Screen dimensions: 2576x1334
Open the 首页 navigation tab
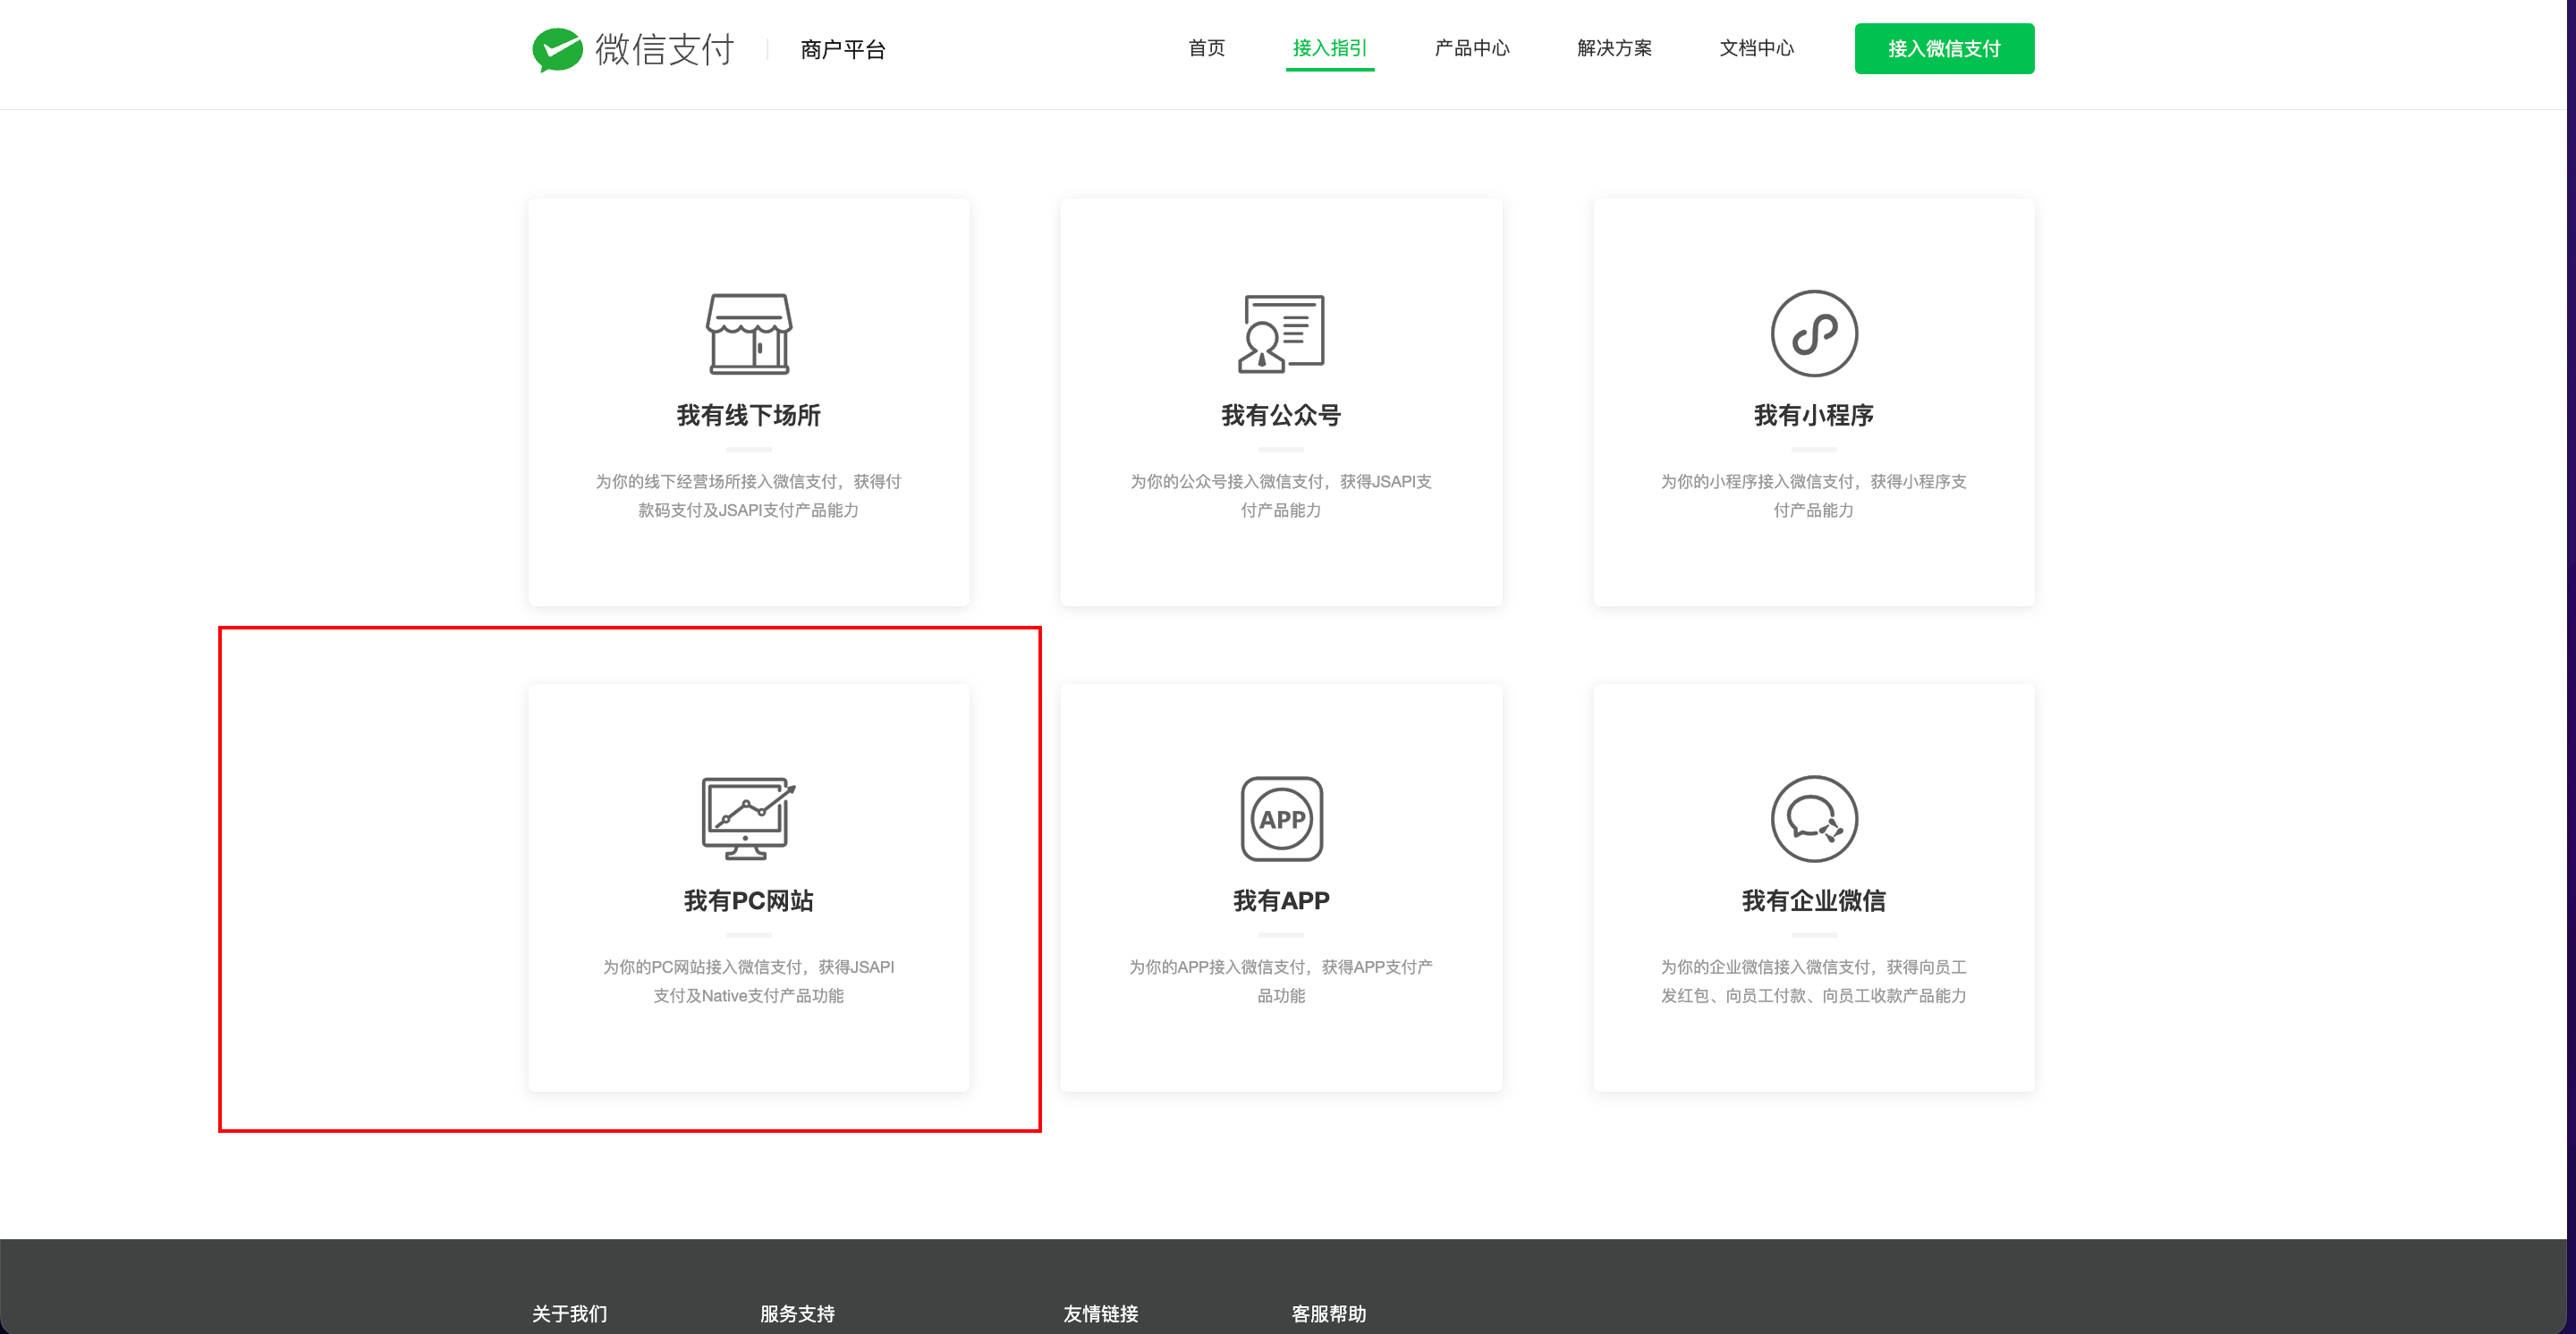[1206, 48]
